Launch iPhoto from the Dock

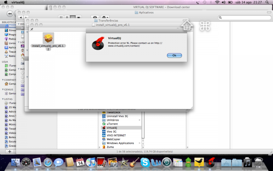(113, 162)
